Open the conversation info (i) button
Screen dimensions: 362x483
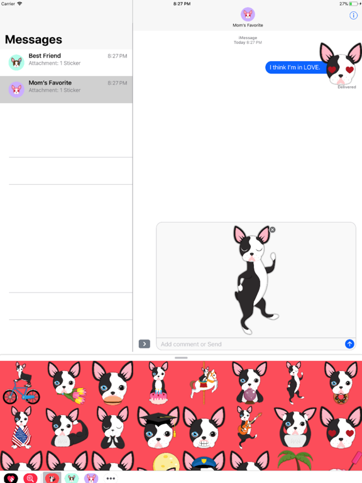coord(353,15)
